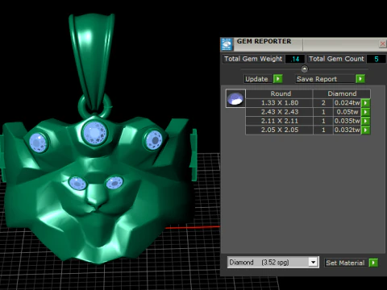Viewport: 387px width, 290px height.
Task: Click the Set Material button label
Action: coord(345,263)
